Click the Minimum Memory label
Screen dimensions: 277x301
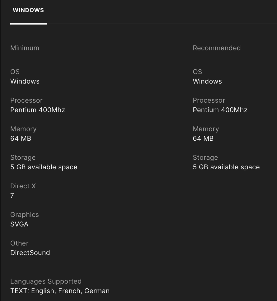23,129
